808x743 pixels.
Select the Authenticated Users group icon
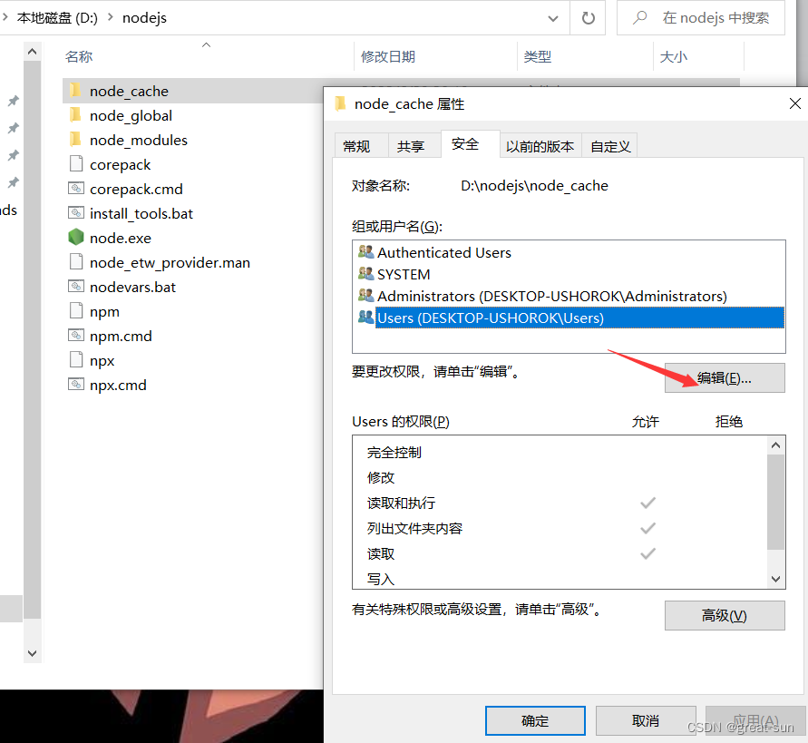pos(365,252)
